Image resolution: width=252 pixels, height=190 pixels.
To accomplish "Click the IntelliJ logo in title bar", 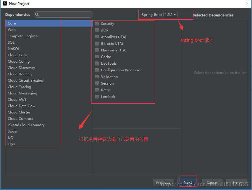I will 5,3.
